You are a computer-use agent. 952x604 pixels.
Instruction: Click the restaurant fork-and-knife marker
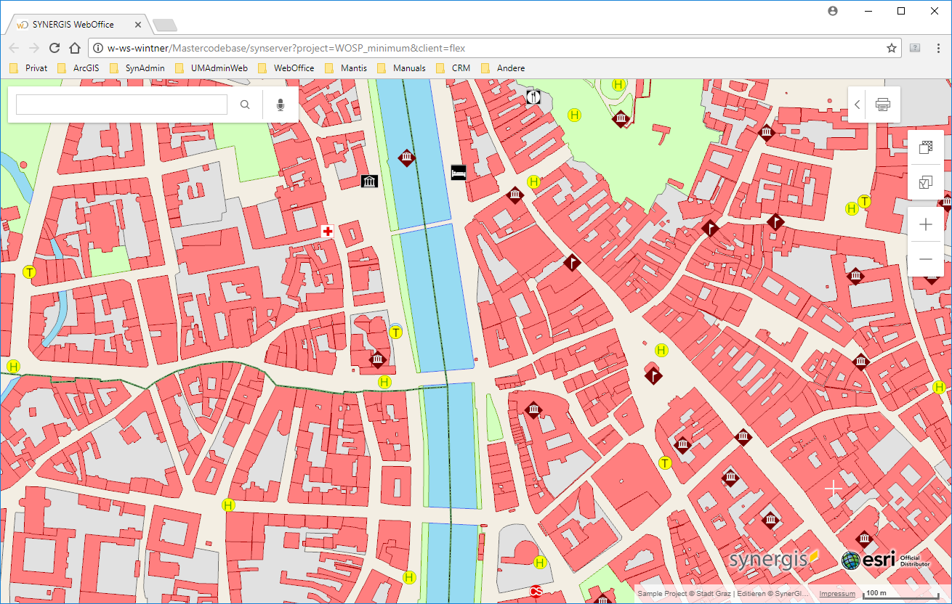pos(533,96)
